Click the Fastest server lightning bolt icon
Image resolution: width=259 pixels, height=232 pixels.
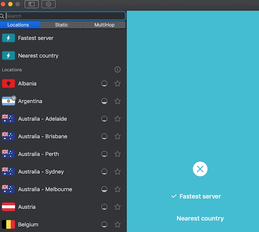9,38
